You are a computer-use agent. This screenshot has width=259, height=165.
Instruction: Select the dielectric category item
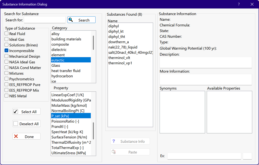point(59,50)
